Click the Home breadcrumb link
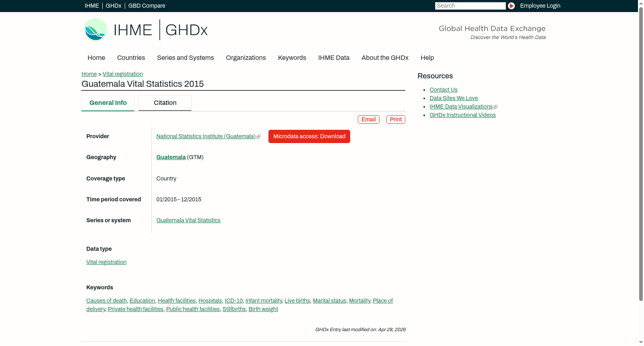 click(89, 74)
